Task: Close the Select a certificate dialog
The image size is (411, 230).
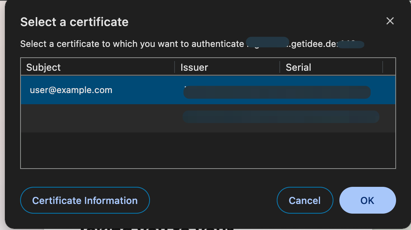Action: [390, 21]
